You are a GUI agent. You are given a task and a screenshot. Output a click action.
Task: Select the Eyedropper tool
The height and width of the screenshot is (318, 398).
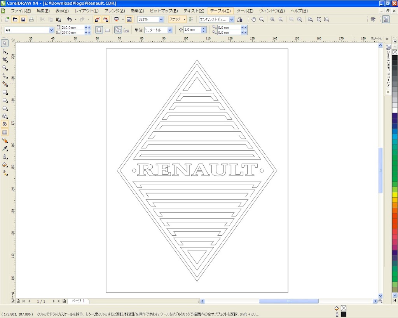pos(5,149)
